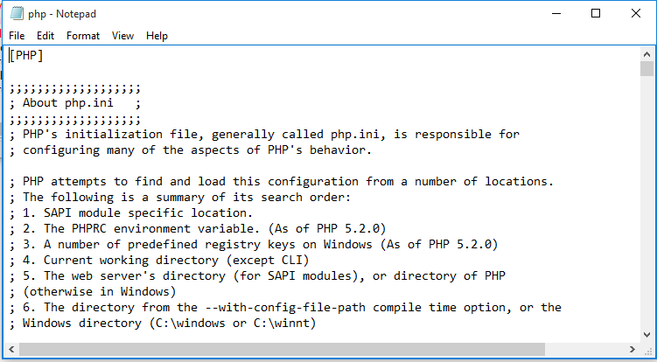
Task: Click the horizontal scrollbar left arrow
Action: coord(11,350)
